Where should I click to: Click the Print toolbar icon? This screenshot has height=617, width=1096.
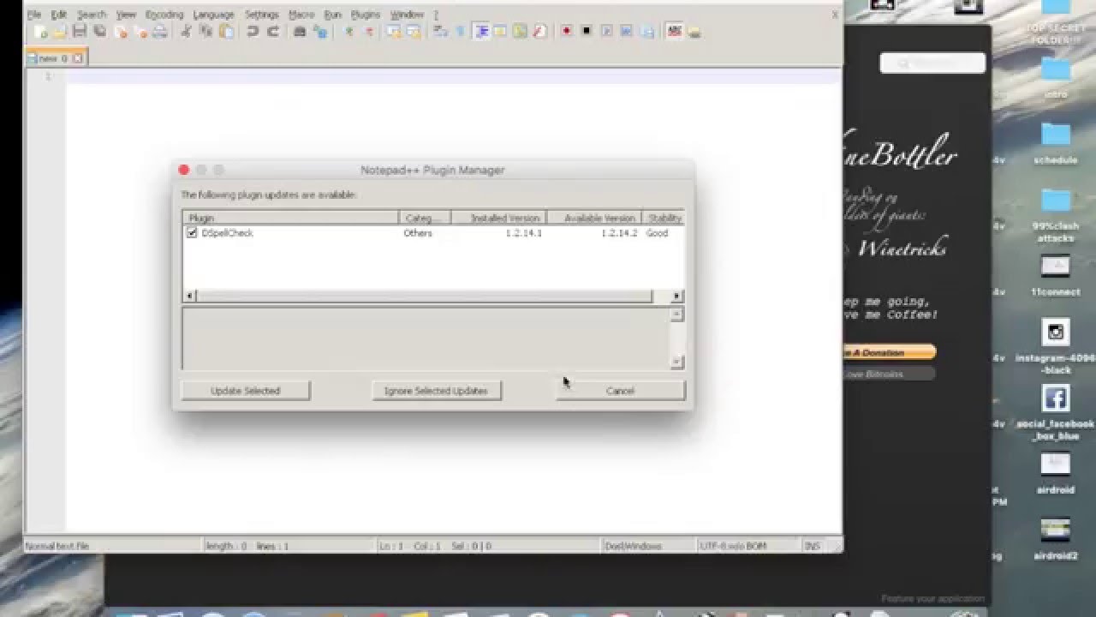(x=160, y=32)
